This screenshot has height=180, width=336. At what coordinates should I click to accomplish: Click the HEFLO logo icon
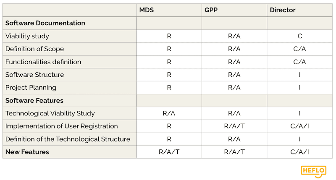pyautogui.click(x=313, y=171)
